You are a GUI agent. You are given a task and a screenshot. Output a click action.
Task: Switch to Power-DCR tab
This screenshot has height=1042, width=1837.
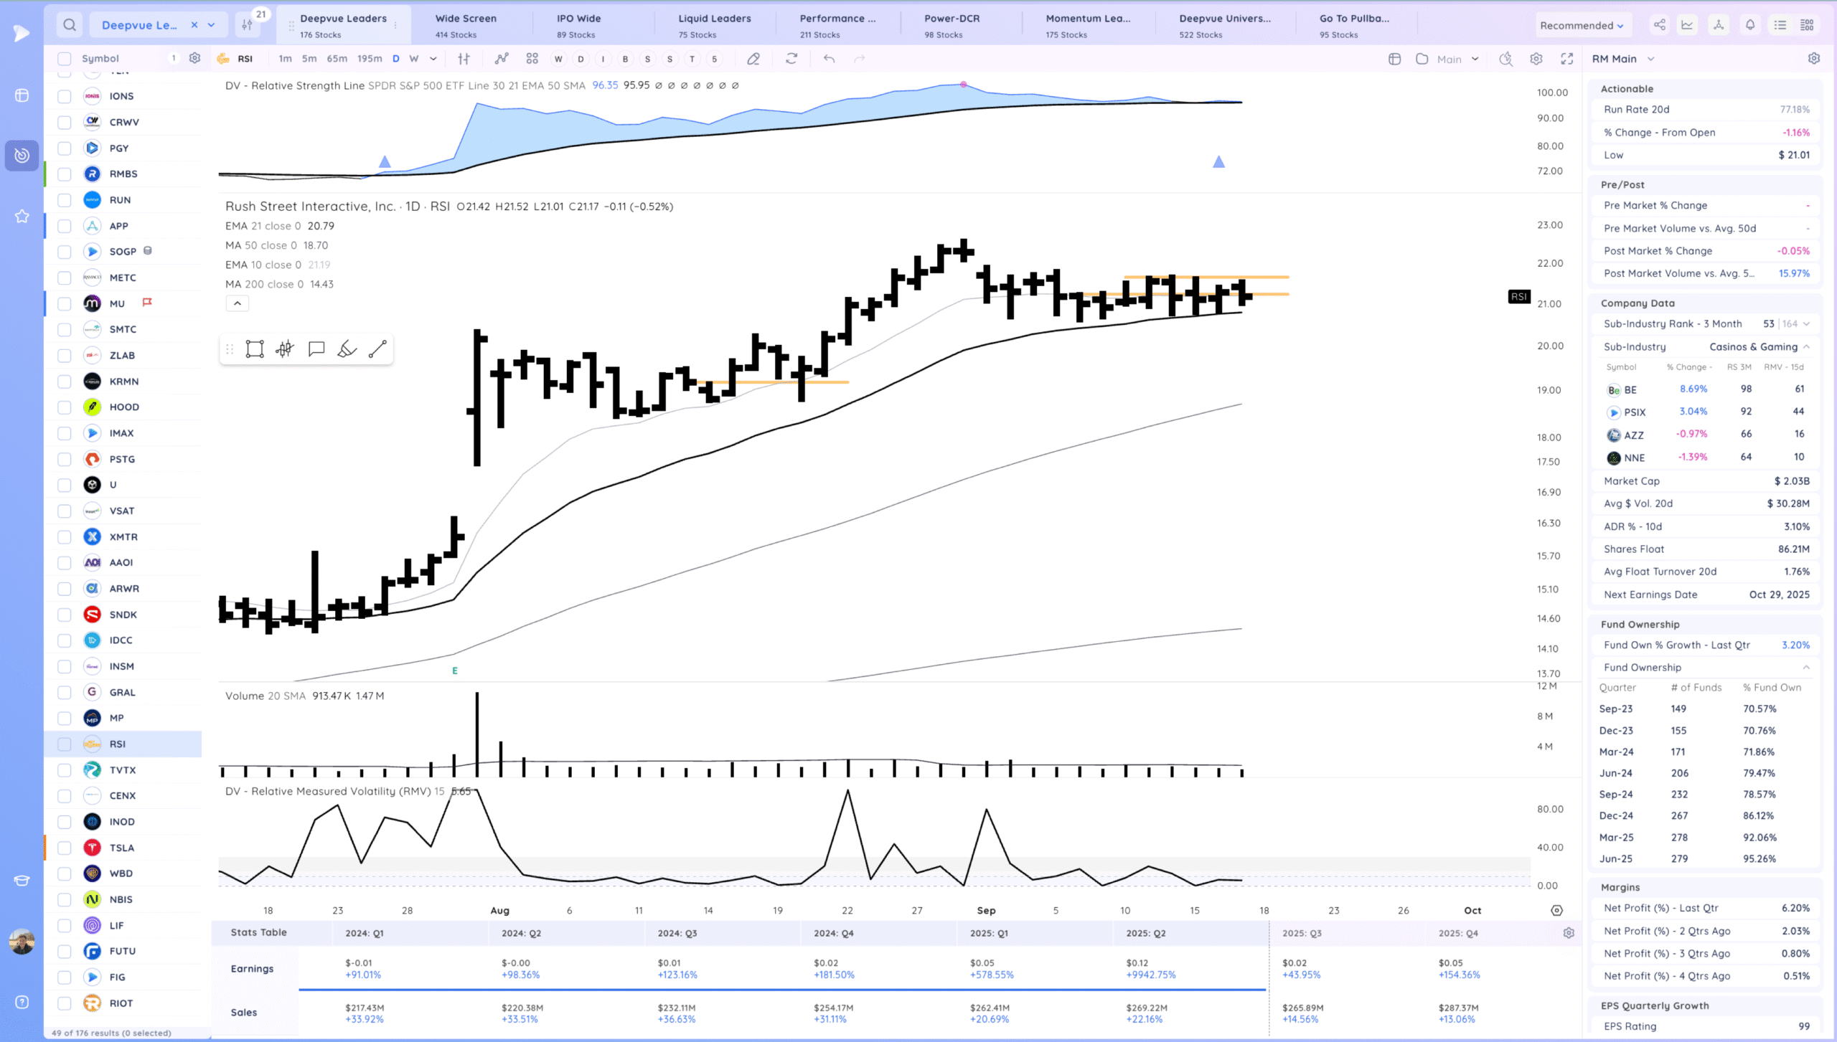(952, 25)
